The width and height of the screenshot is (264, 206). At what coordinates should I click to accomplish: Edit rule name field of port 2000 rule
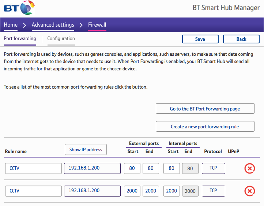(33, 191)
